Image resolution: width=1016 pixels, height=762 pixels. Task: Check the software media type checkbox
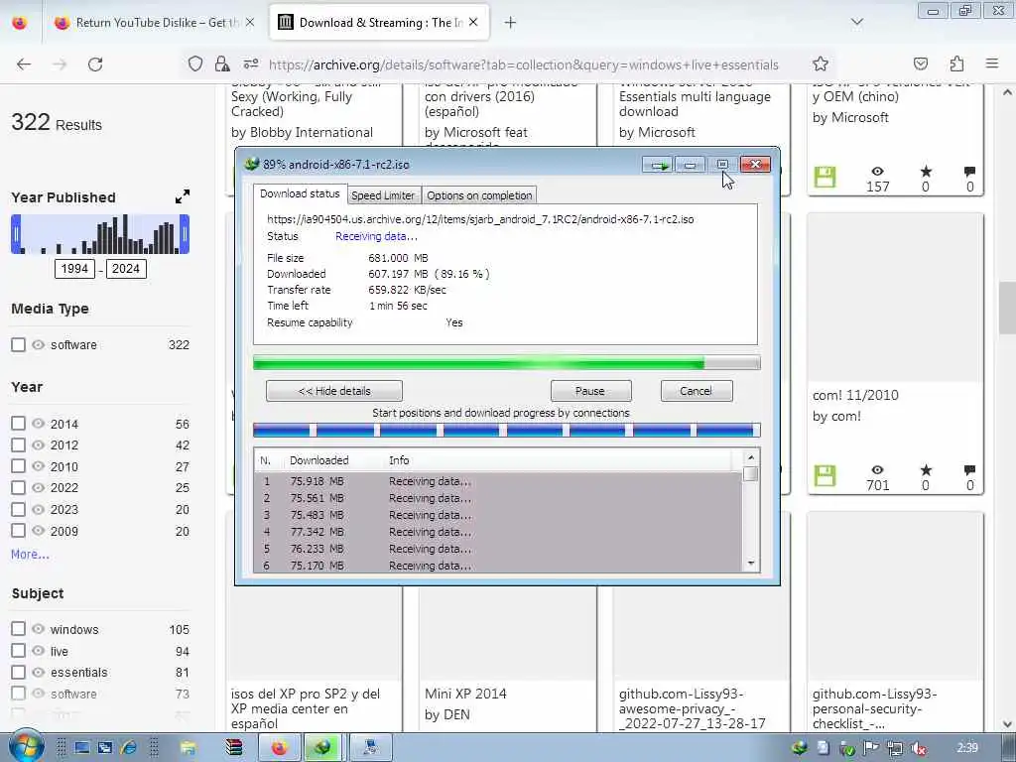18,344
